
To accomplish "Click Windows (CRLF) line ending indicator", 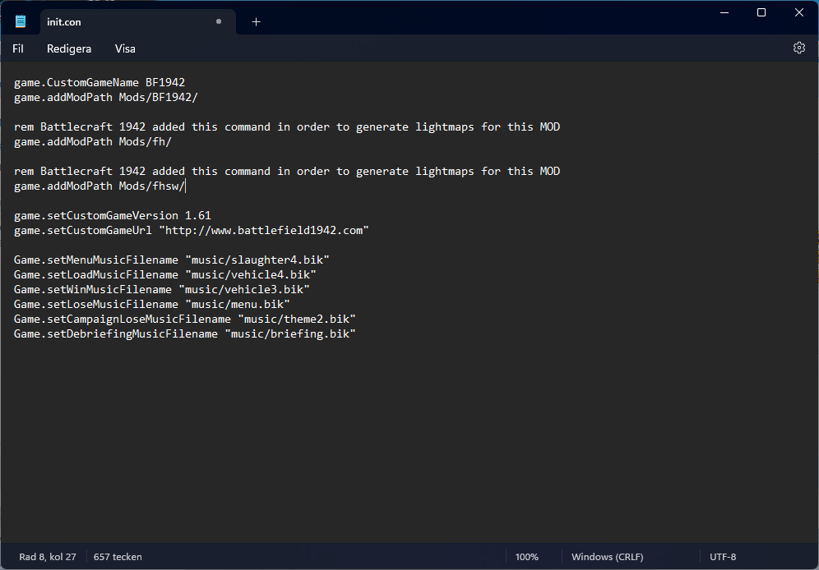I will pyautogui.click(x=607, y=556).
